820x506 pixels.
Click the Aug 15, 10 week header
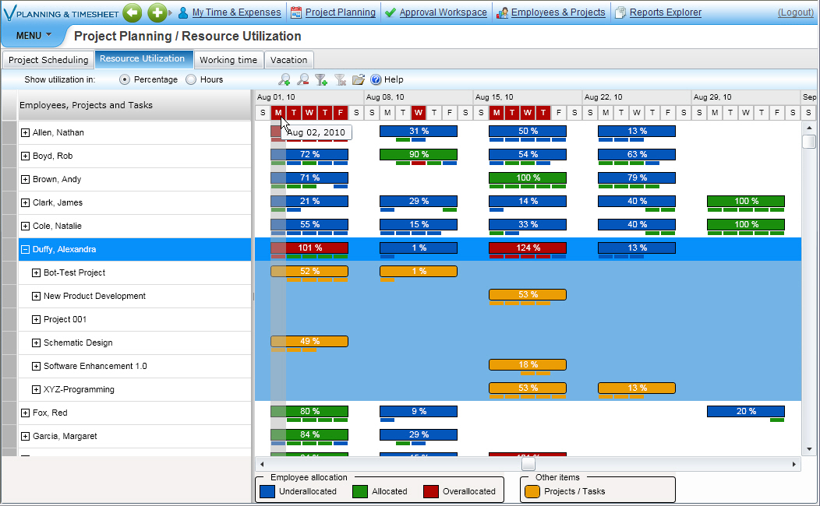[x=528, y=97]
